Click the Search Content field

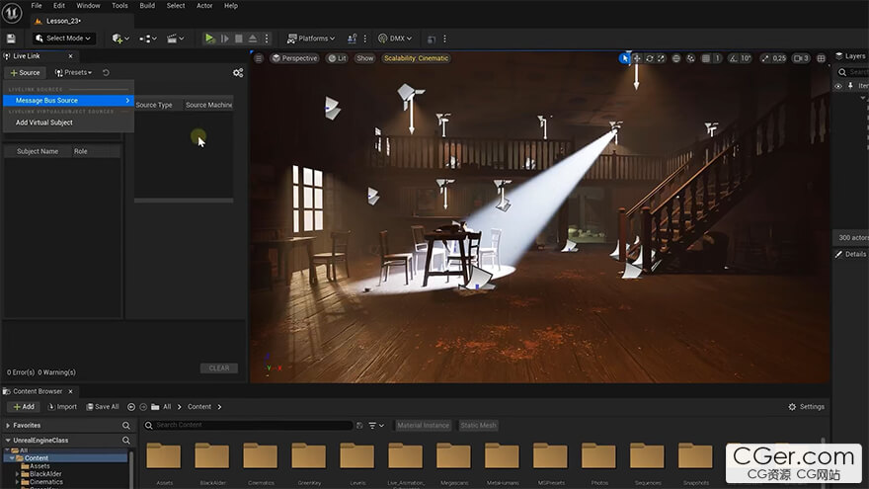248,425
